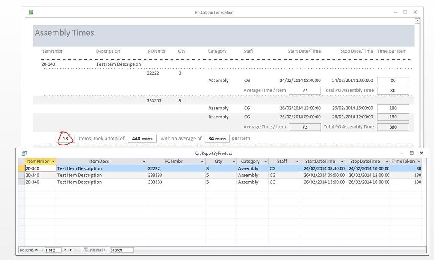Jump to the last record via navigation icon
434x260 pixels.
71,250
